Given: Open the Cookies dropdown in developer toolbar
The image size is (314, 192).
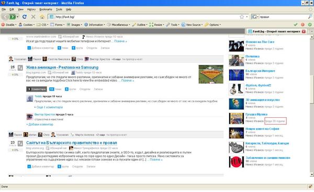Looking at the screenshot, I should tap(27, 25).
